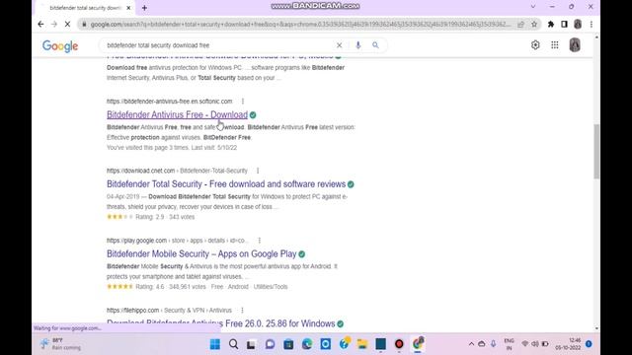632x355 pixels.
Task: Stop loading the page
Action: pyautogui.click(x=67, y=24)
